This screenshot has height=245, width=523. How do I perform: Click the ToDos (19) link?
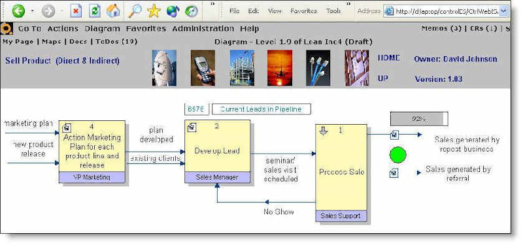[116, 42]
